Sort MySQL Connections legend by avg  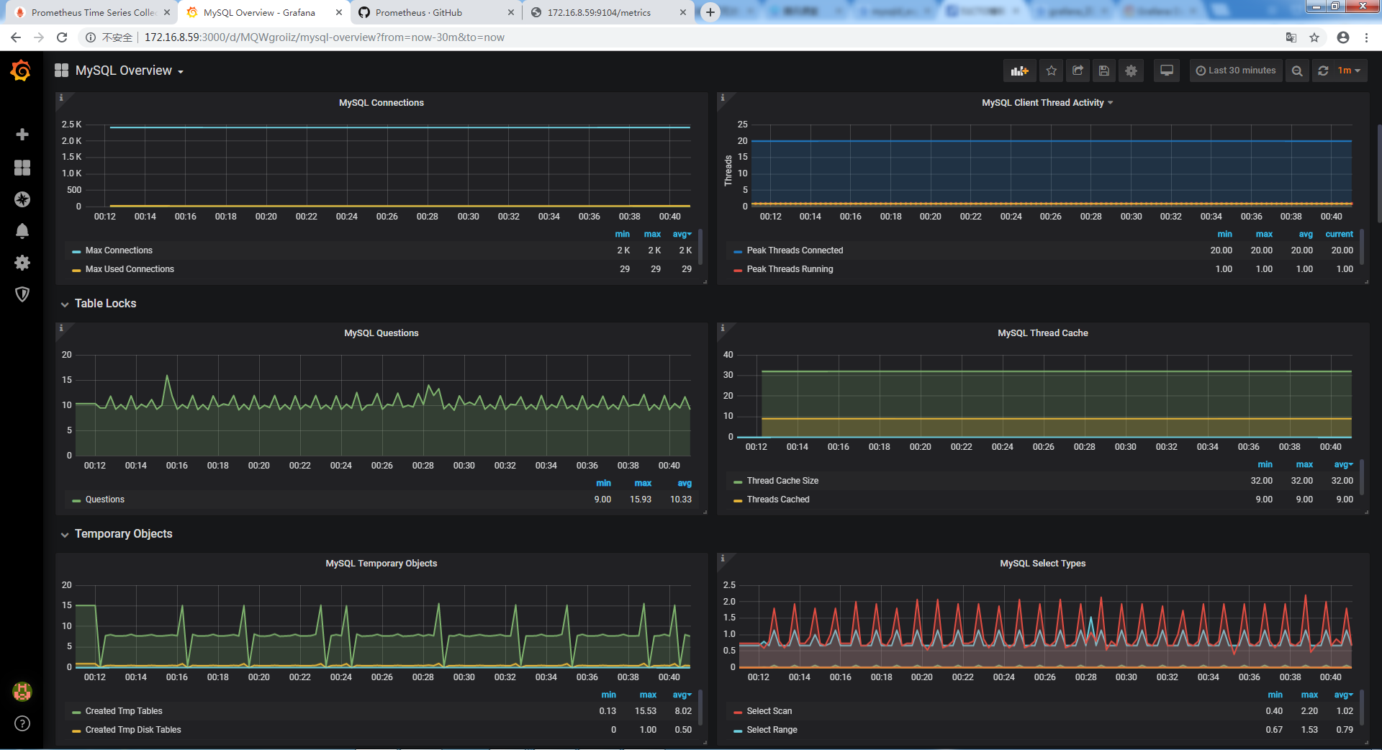coord(682,235)
